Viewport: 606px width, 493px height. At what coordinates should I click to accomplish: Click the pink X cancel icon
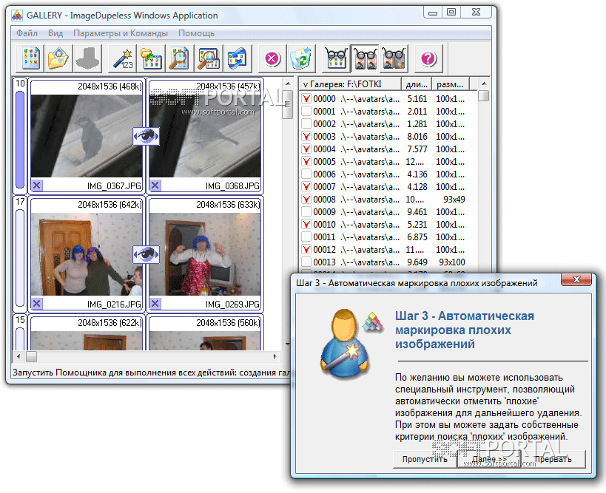coord(272,58)
